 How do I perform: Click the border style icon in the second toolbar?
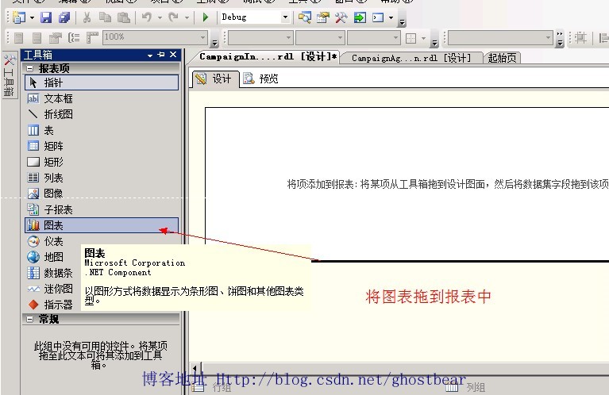tap(411, 37)
